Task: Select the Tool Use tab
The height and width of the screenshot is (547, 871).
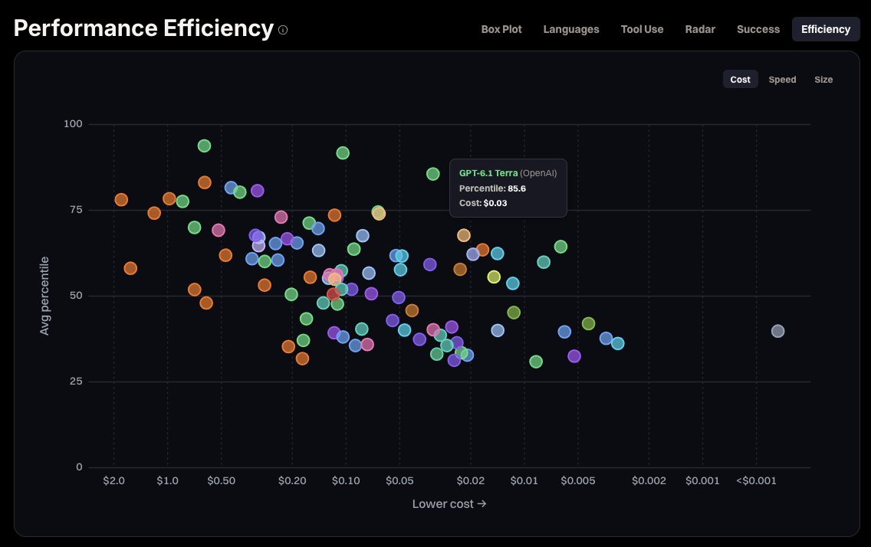Action: 643,29
